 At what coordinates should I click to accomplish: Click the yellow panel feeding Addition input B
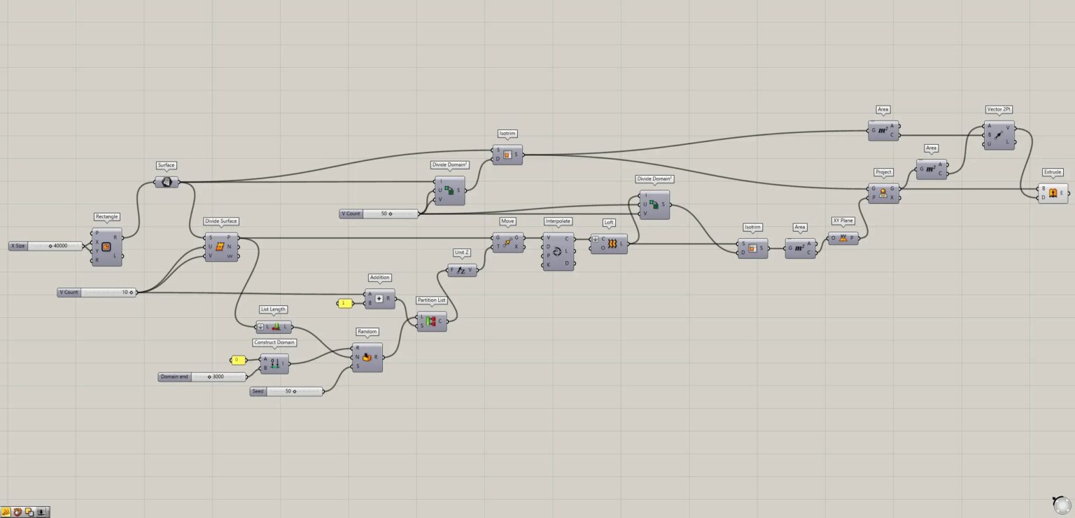pyautogui.click(x=344, y=303)
